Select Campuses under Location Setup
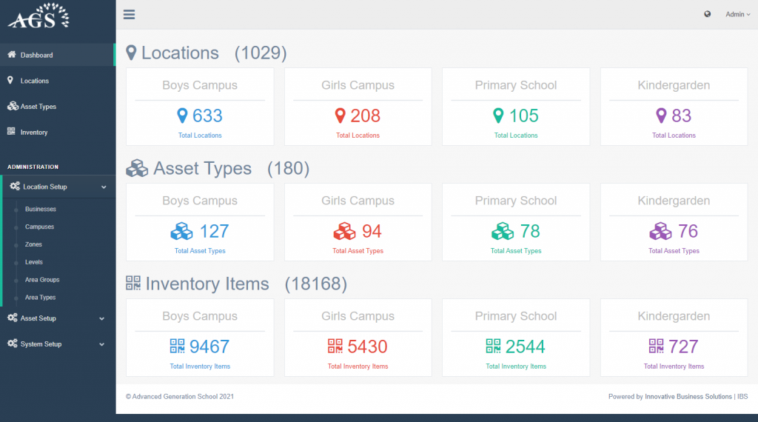 tap(39, 227)
